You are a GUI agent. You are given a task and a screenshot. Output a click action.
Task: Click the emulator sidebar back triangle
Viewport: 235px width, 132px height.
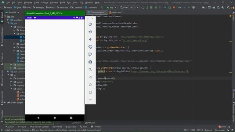pyautogui.click(x=90, y=77)
